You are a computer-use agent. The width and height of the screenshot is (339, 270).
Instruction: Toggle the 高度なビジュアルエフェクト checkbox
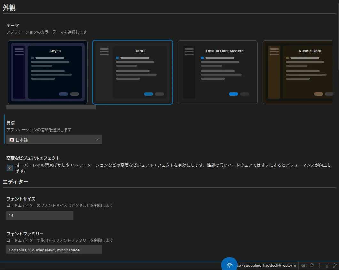[x=10, y=168]
